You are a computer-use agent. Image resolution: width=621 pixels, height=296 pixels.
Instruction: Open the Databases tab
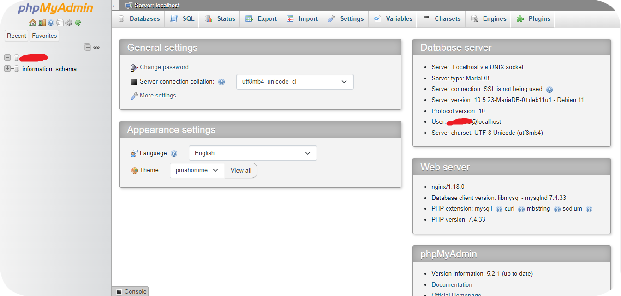coord(139,19)
